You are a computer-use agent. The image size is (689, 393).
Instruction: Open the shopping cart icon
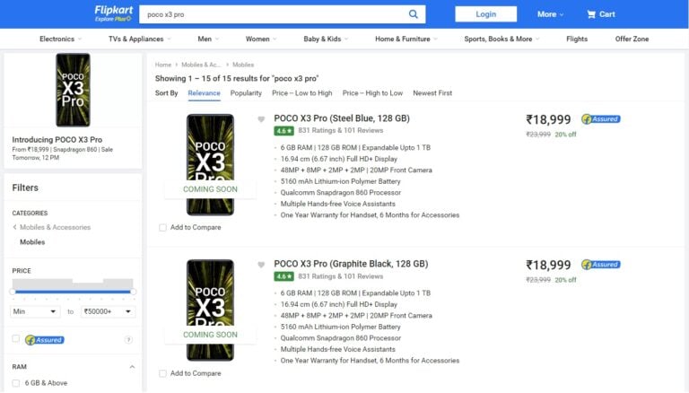click(591, 14)
